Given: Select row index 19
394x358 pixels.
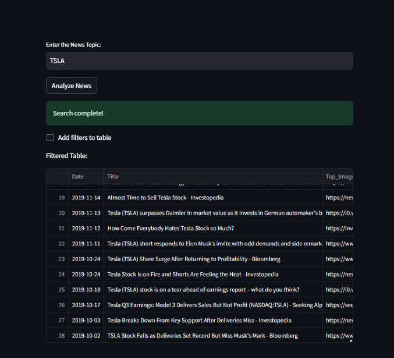Looking at the screenshot, I should point(57,198).
